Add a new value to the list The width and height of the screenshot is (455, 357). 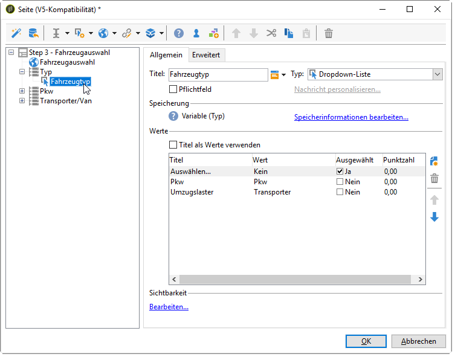[434, 161]
